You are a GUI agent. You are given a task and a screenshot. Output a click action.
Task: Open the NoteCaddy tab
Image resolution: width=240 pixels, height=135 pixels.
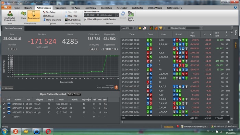[122, 8]
